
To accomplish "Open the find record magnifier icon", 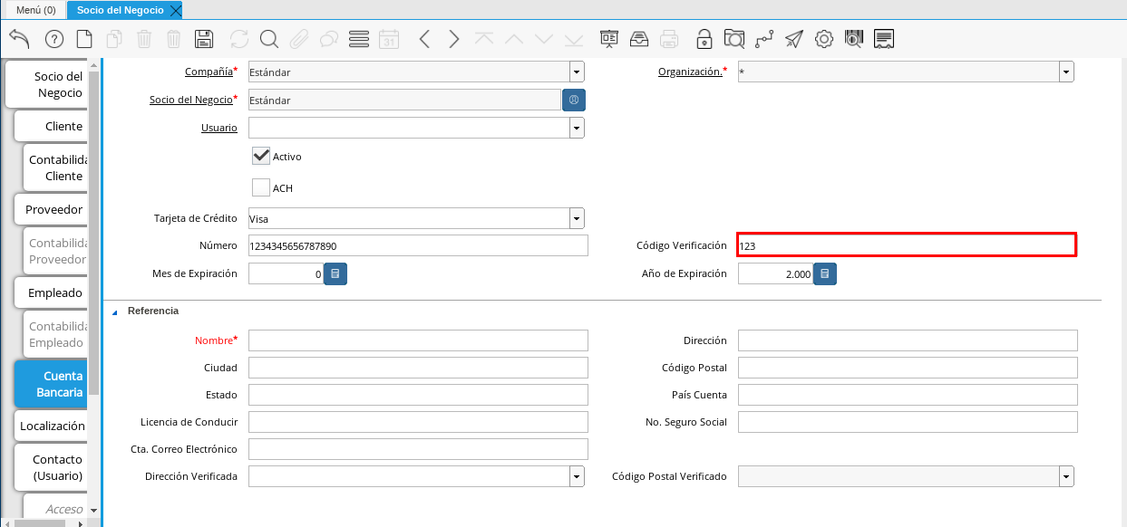I will click(x=269, y=39).
